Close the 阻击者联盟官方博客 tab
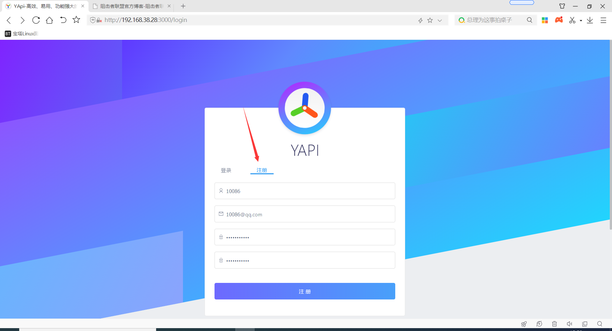Viewport: 612px width, 331px height. (169, 6)
